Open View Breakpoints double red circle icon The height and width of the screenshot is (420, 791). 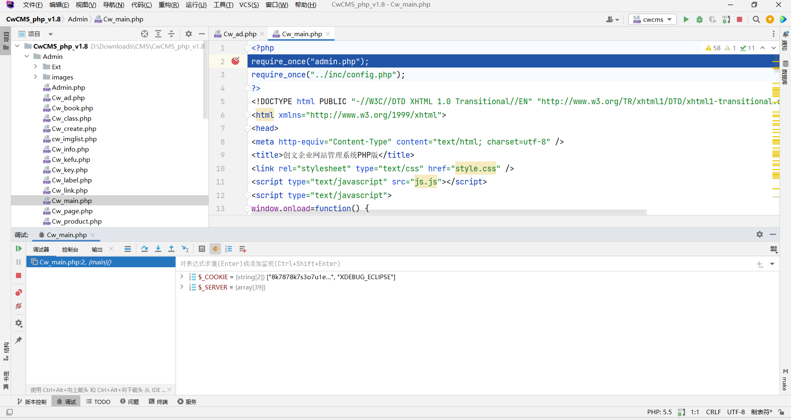(19, 293)
